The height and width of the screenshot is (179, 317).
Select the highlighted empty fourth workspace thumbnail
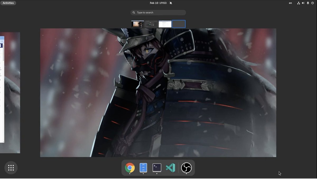pyautogui.click(x=179, y=24)
